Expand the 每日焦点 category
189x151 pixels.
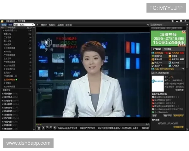3,97
